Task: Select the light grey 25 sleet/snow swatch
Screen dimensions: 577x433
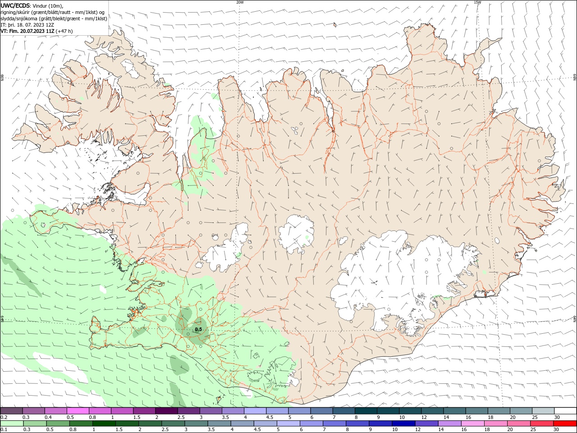Action: coord(543,411)
